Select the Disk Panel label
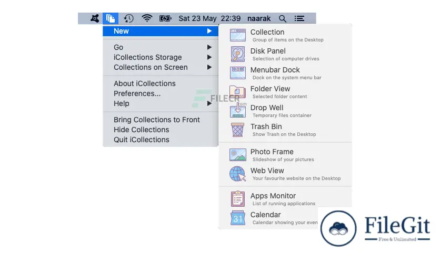440x254 pixels. [268, 51]
